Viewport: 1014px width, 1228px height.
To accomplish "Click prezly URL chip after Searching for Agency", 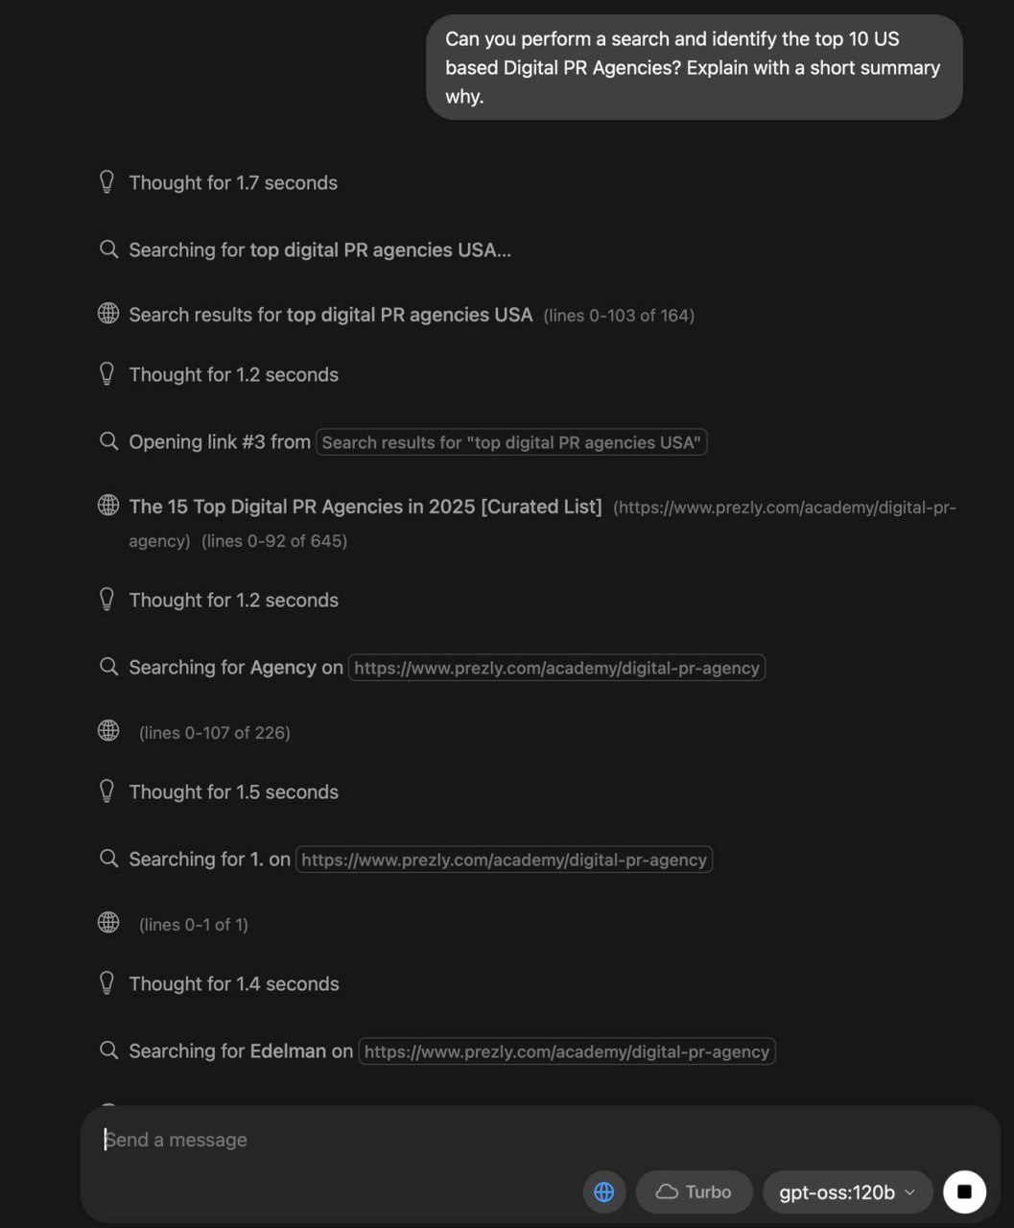I will 556,668.
